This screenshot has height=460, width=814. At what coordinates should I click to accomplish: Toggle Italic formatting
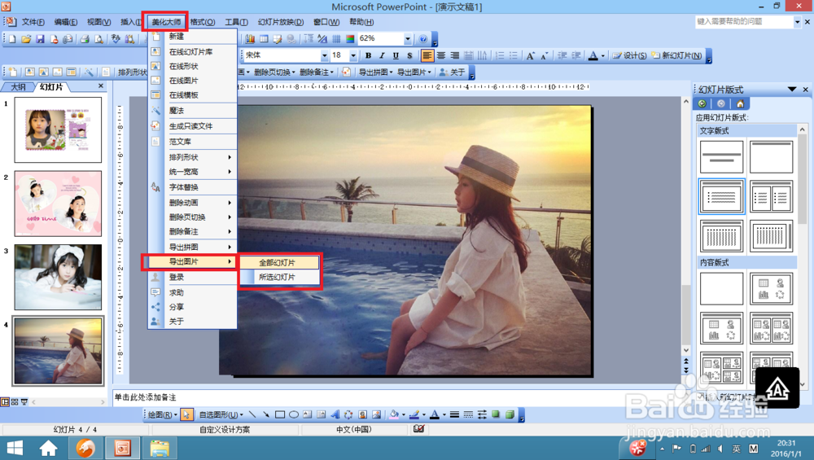tap(382, 55)
